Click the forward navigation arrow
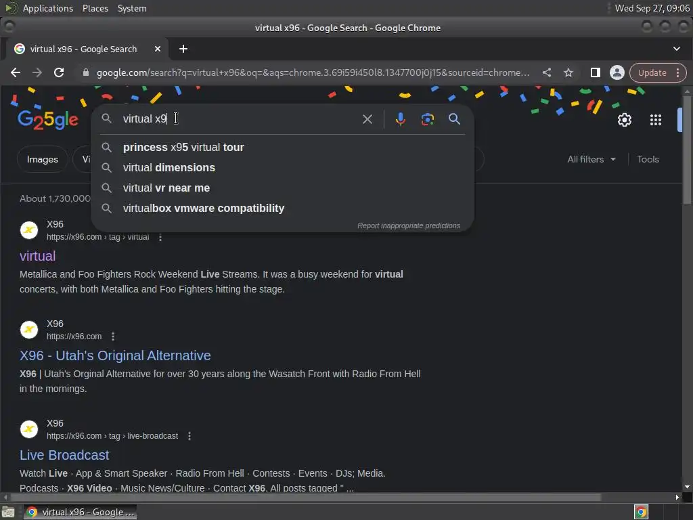The image size is (693, 520). tap(37, 72)
